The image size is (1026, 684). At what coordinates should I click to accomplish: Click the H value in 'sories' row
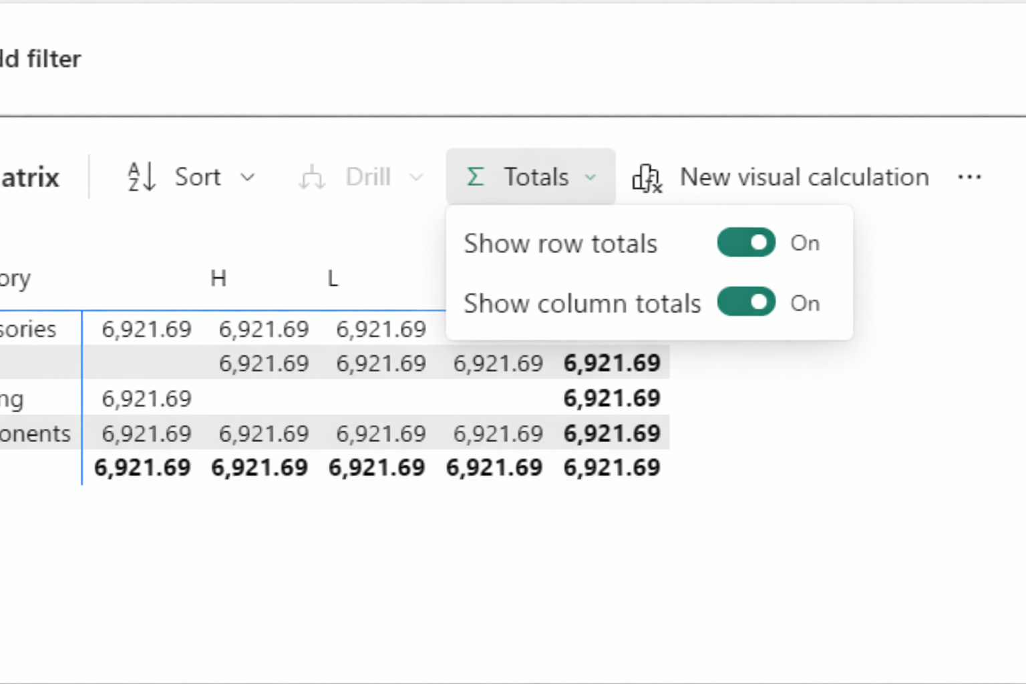264,329
